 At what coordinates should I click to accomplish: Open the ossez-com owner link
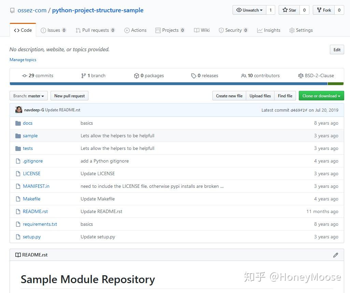click(32, 10)
